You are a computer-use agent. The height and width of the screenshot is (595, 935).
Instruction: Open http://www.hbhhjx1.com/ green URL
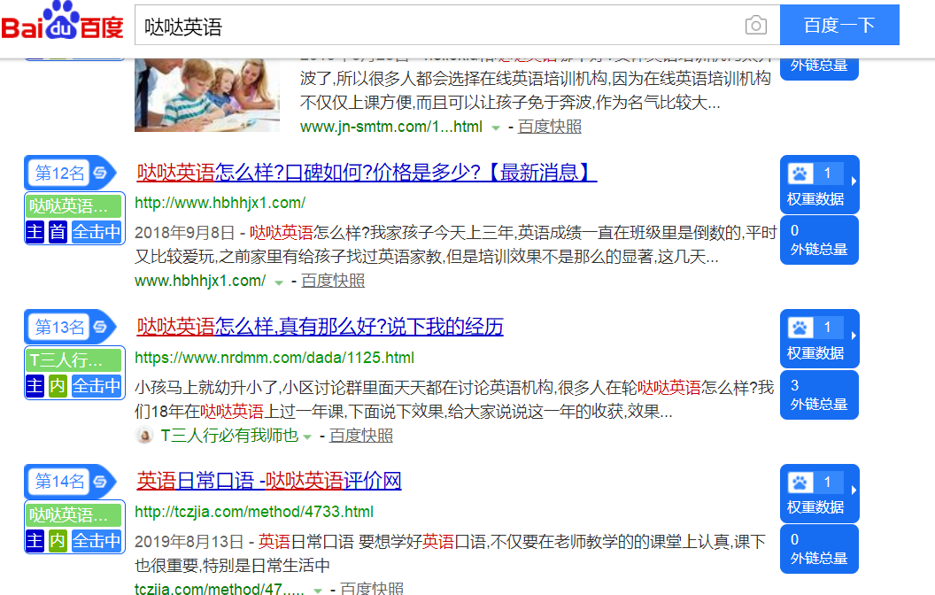click(220, 203)
